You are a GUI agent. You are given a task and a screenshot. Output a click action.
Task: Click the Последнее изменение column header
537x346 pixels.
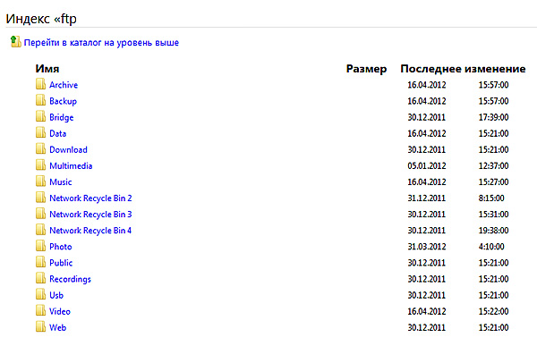[x=463, y=69]
